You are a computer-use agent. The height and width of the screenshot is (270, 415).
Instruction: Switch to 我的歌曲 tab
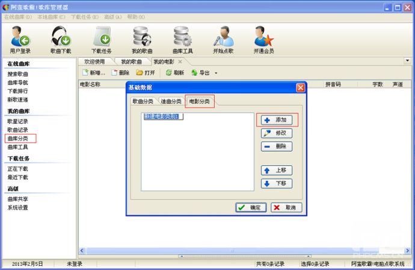coord(131,62)
